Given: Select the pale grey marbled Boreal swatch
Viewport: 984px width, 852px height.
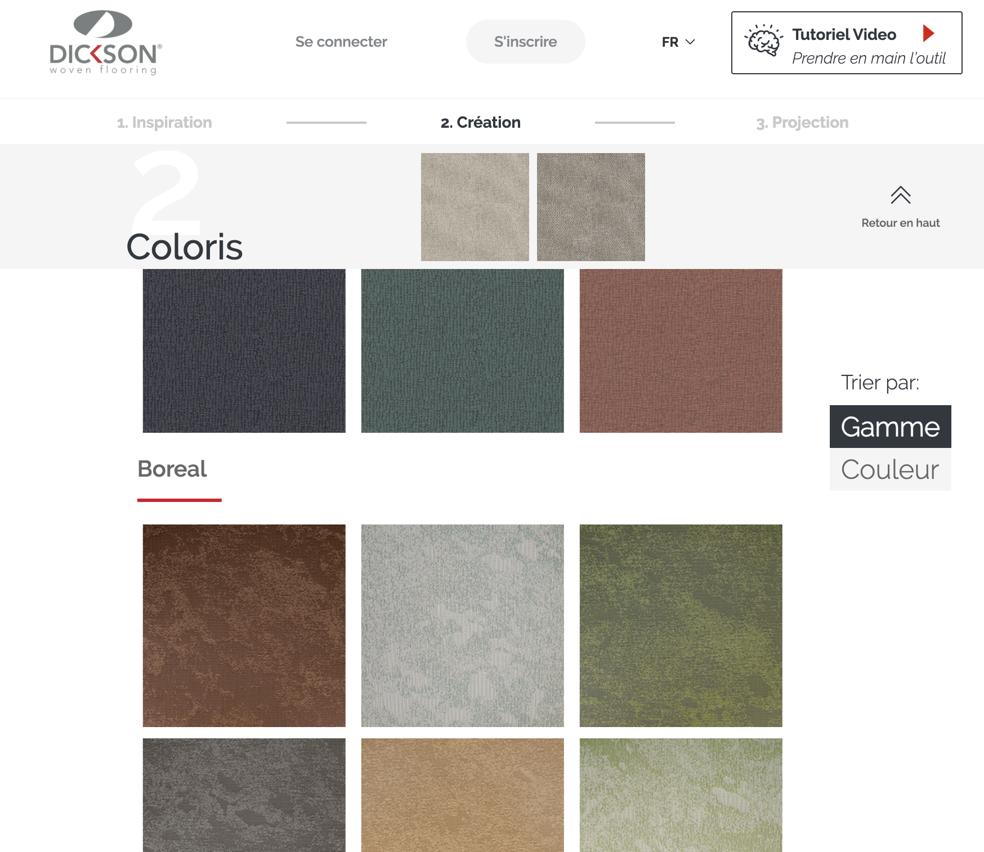Looking at the screenshot, I should click(x=463, y=625).
